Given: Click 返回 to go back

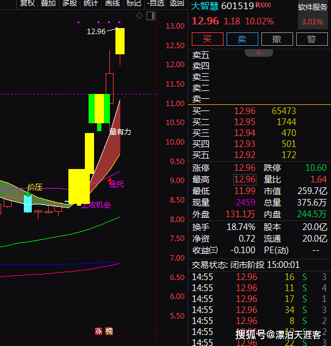Looking at the screenshot, I should (x=176, y=3).
